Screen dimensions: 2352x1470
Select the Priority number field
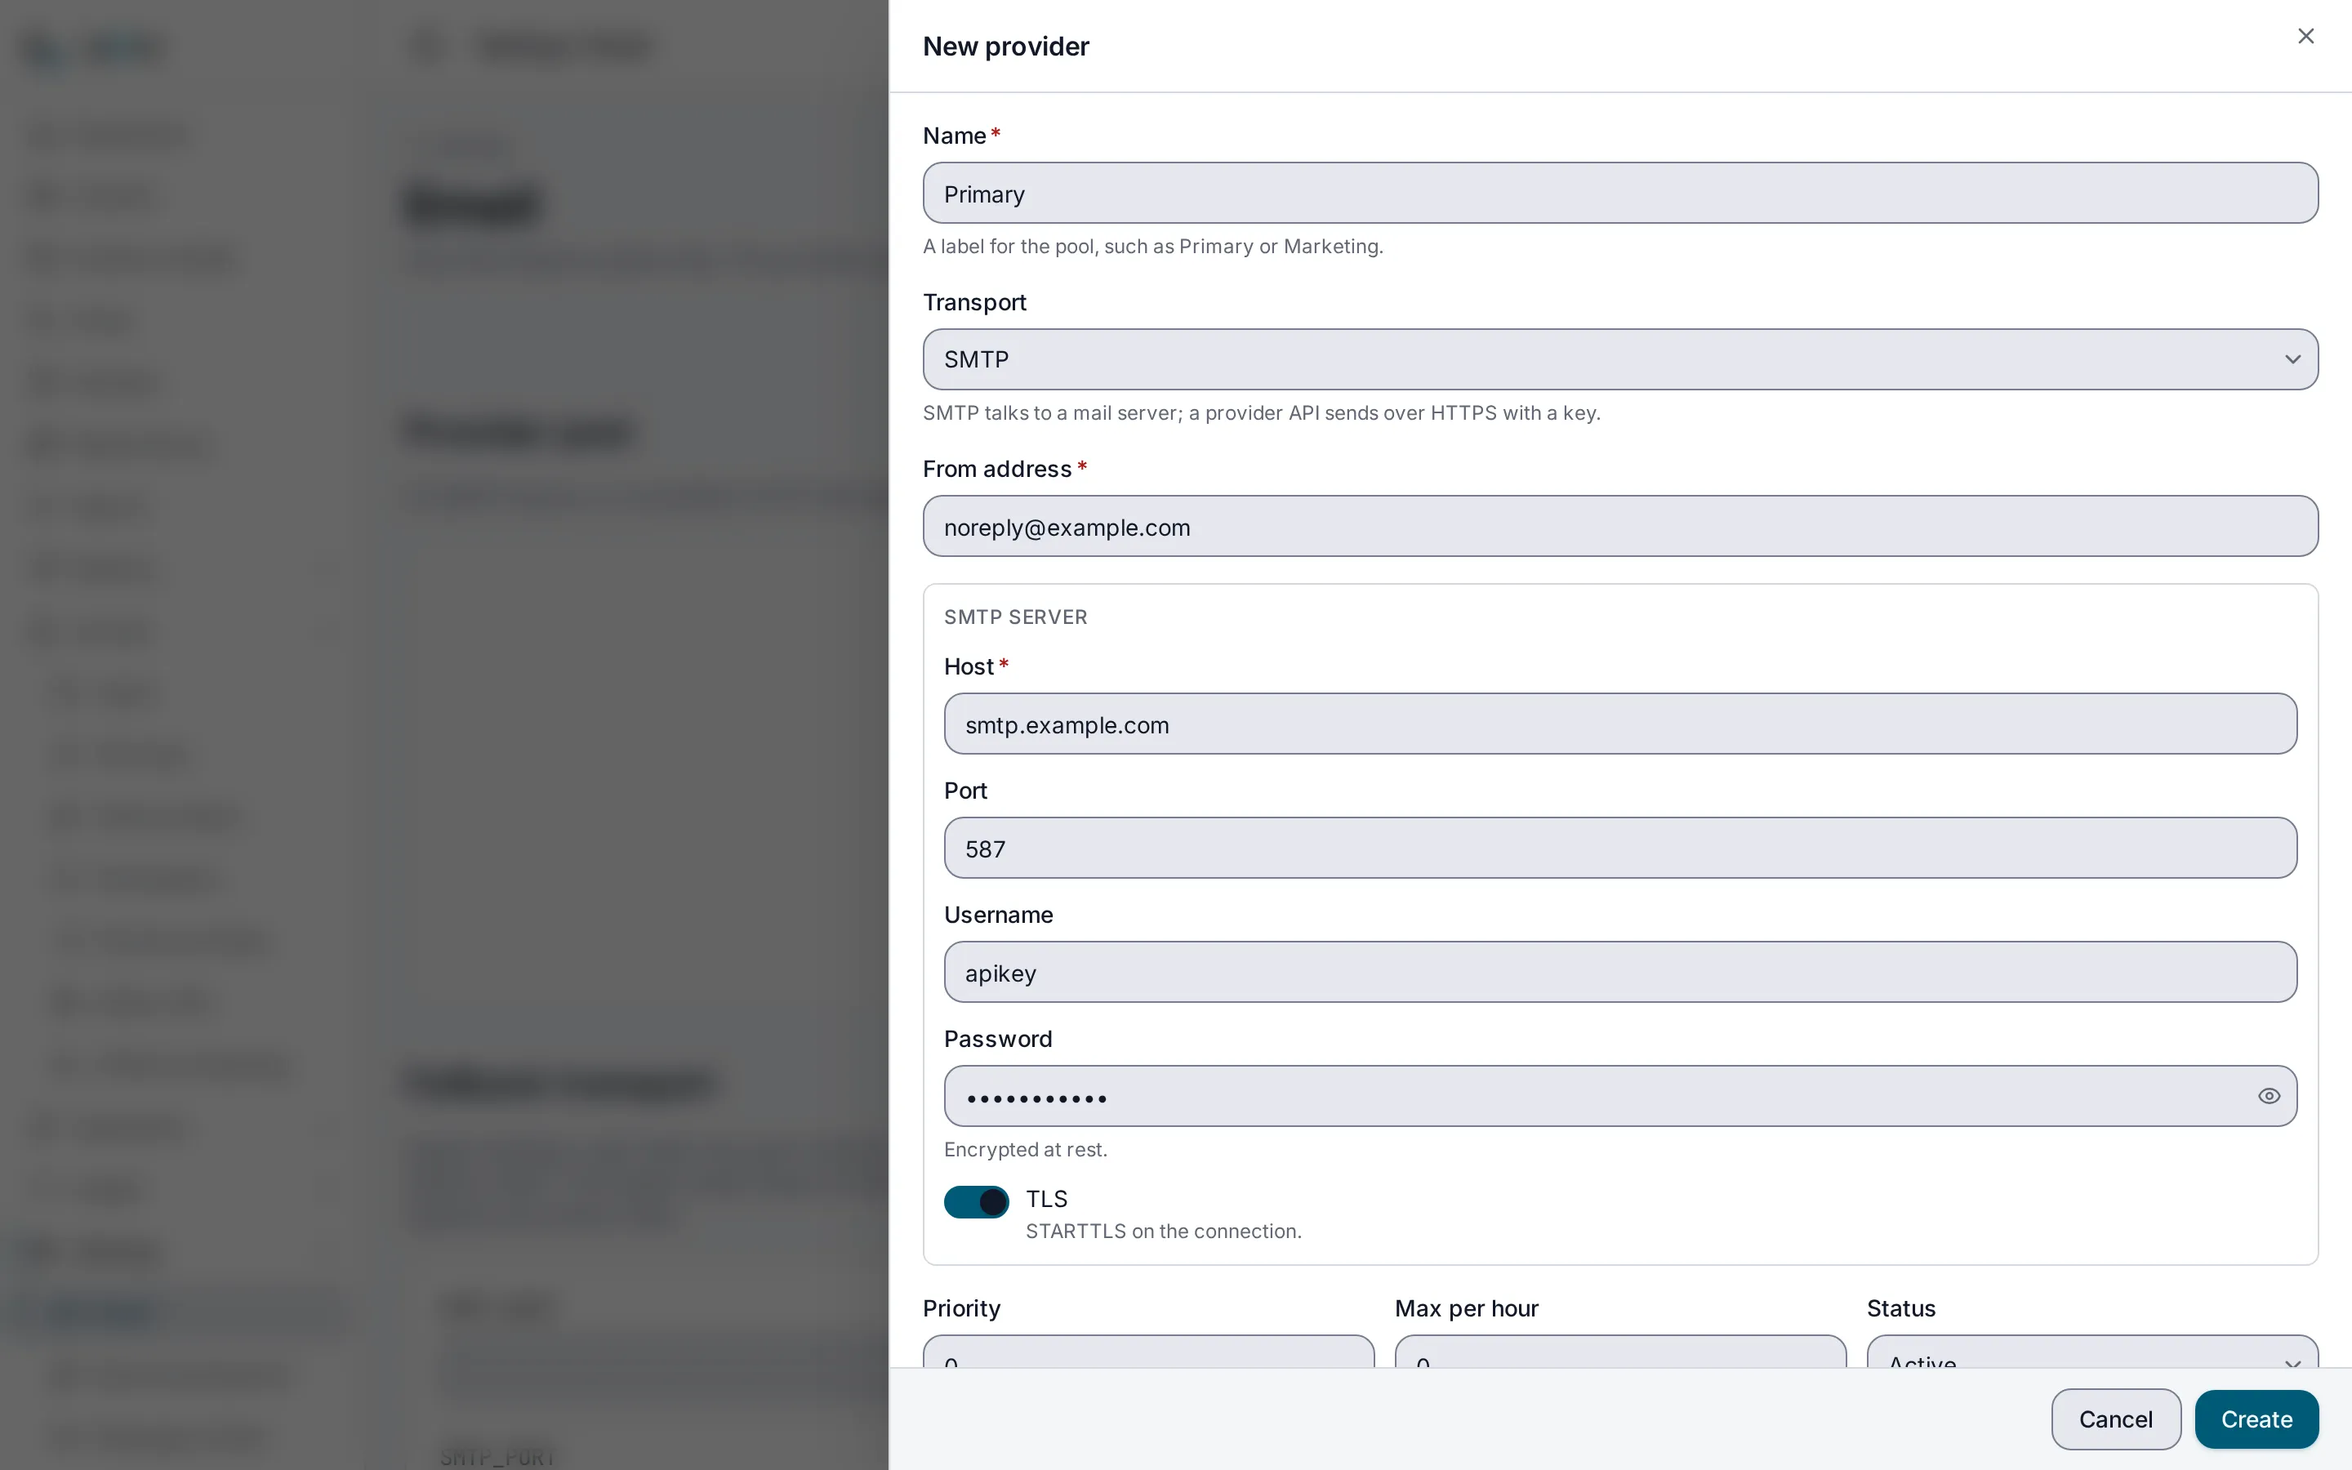1147,1352
